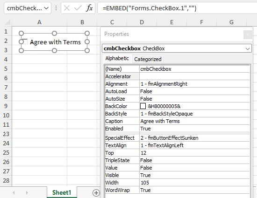
Task: Add a new sheet with plus icon
Action: [x=96, y=193]
